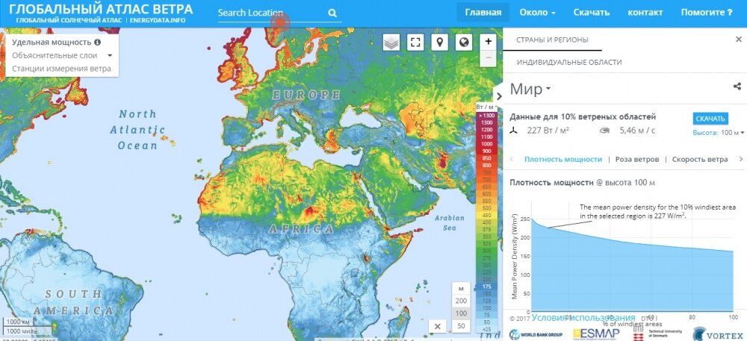Toggle fullscreen map view icon

[415, 43]
